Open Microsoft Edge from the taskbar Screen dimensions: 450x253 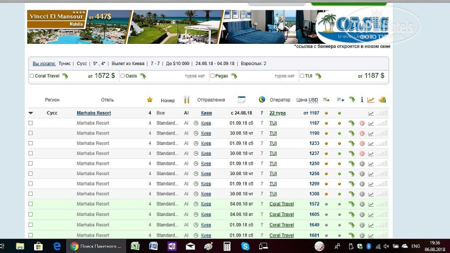coord(57,246)
